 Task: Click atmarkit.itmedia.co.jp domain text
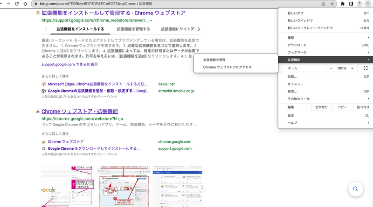[176, 91]
